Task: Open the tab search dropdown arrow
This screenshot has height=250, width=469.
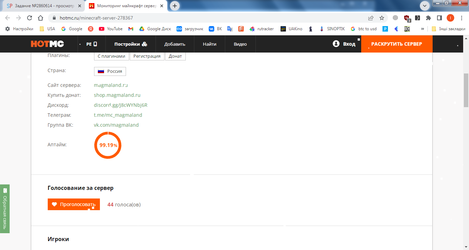Action: (425, 5)
